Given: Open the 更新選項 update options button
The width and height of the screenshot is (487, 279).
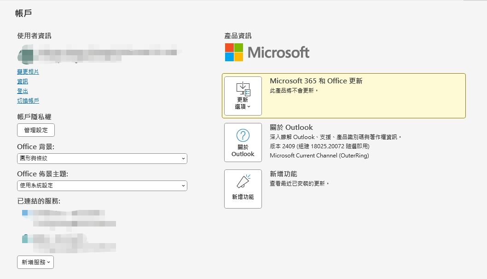Looking at the screenshot, I should (x=243, y=96).
